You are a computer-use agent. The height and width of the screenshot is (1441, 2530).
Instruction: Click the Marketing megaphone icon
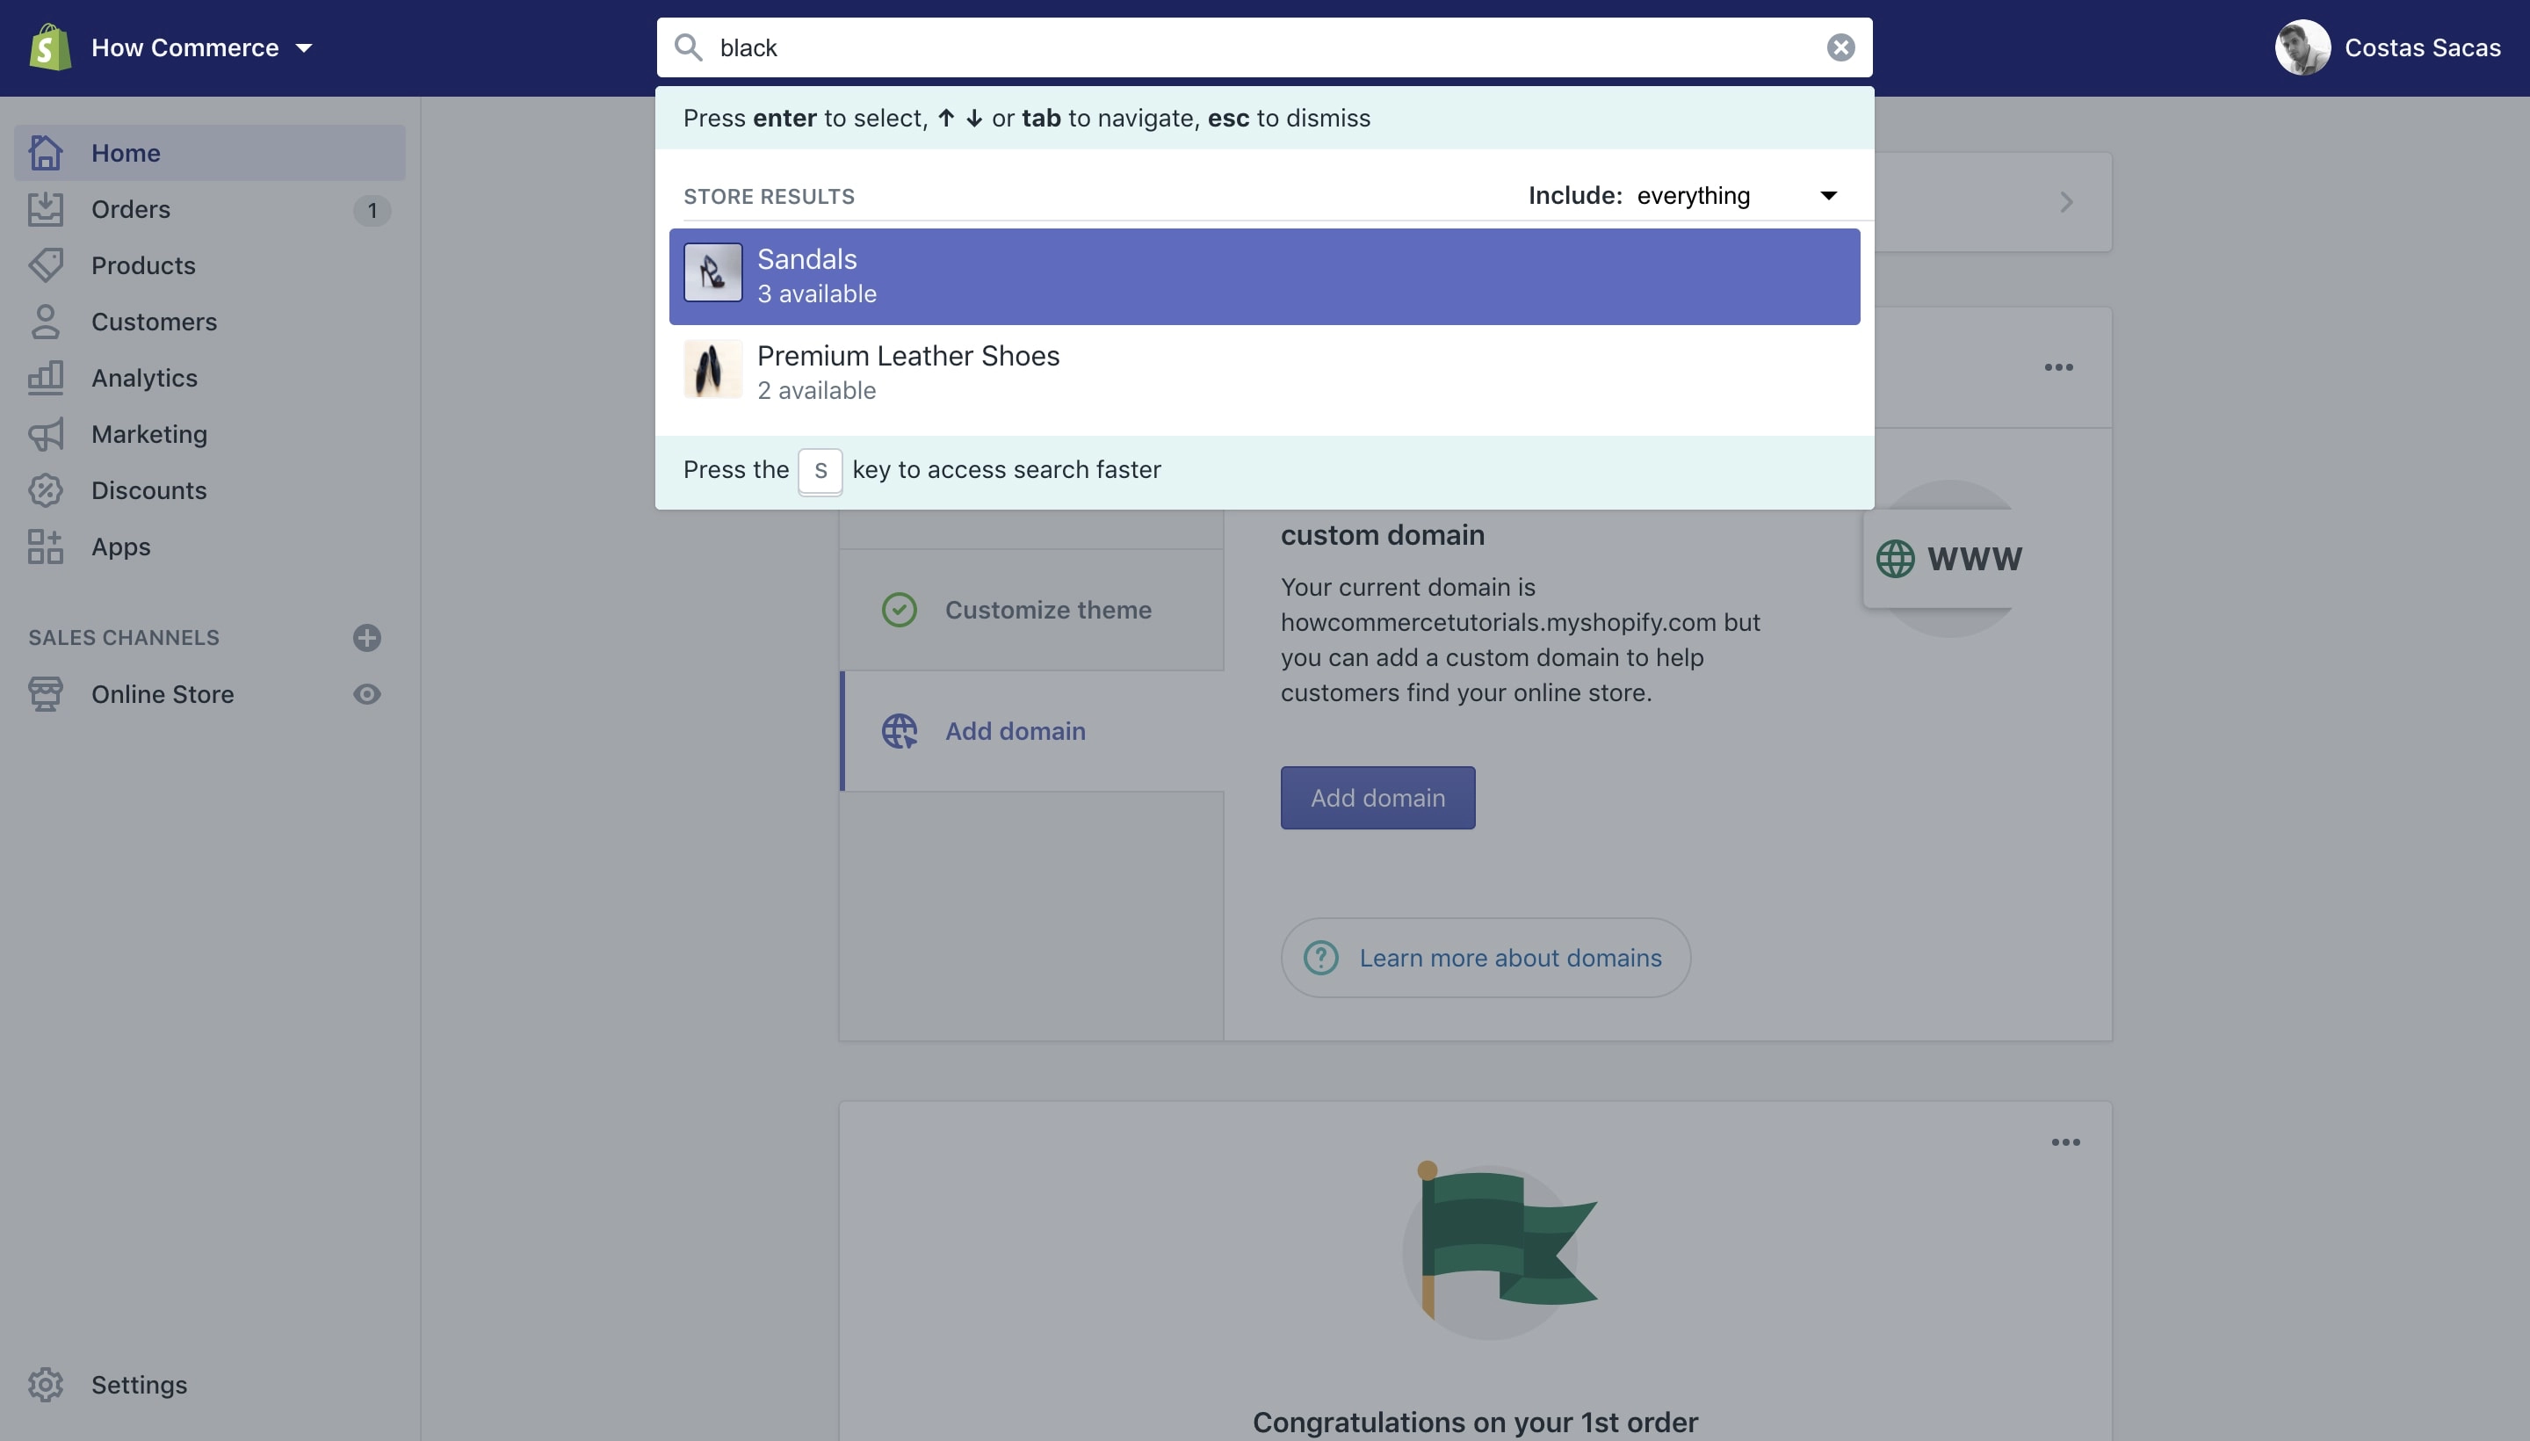46,434
